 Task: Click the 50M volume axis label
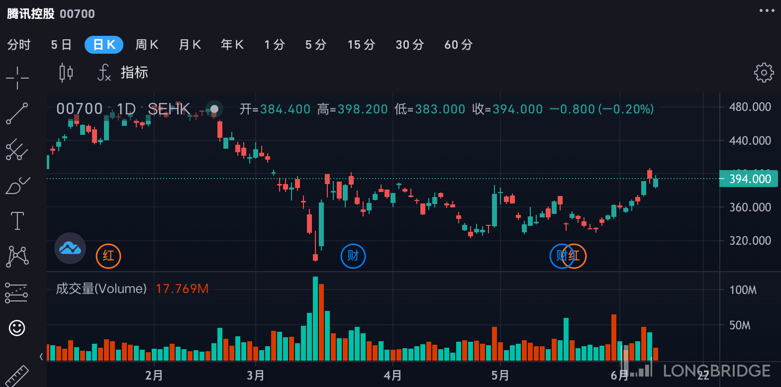pyautogui.click(x=740, y=325)
